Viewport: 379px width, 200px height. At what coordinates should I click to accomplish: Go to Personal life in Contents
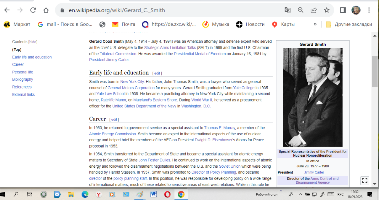tap(23, 72)
